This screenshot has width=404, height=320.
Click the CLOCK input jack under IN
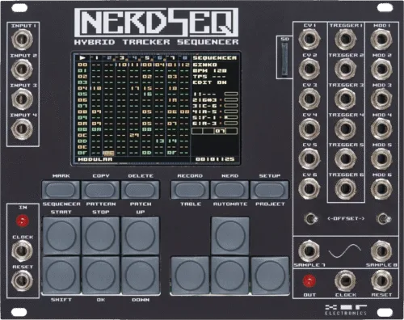[x=22, y=251]
